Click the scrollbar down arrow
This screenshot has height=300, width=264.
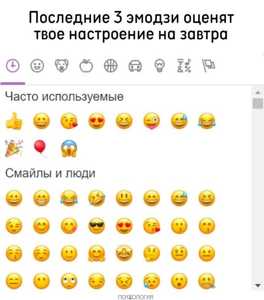click(x=258, y=286)
